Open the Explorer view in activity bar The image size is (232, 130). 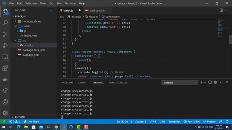coord(5,12)
